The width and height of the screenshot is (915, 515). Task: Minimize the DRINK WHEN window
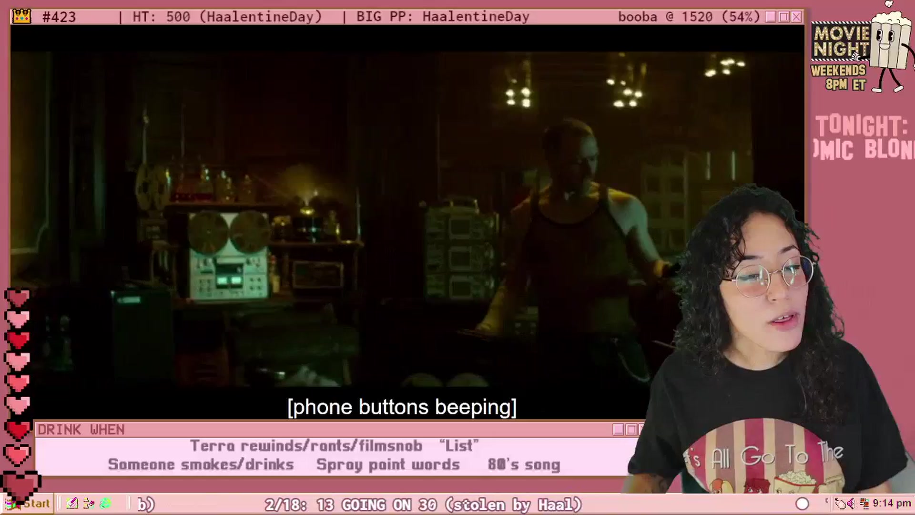[619, 430]
